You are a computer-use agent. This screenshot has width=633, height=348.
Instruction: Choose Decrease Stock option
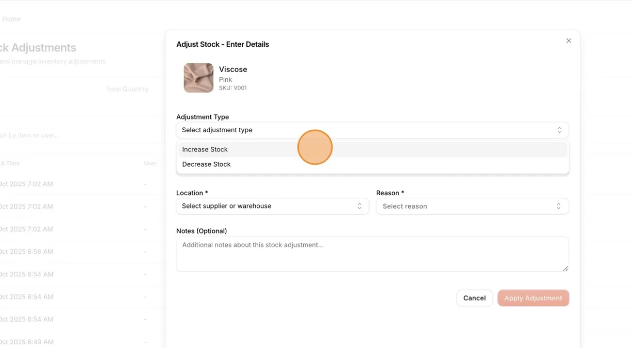[372, 164]
